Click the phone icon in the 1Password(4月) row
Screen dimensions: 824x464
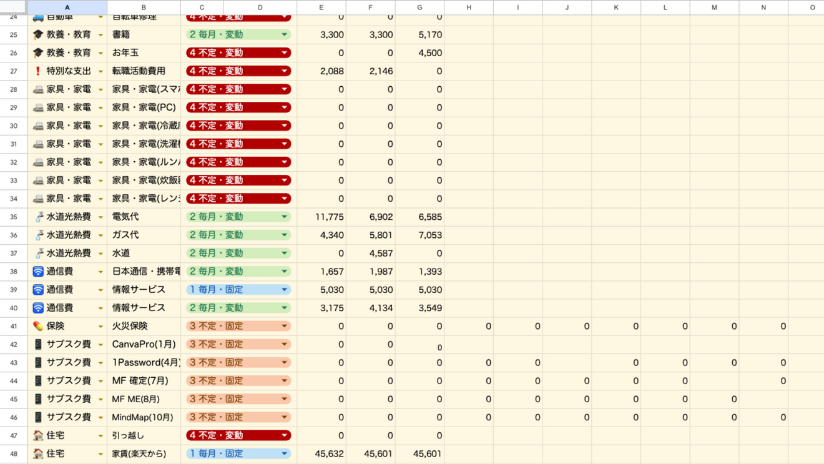[x=38, y=362]
